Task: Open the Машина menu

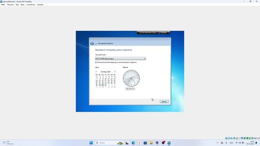Action: click(x=10, y=4)
